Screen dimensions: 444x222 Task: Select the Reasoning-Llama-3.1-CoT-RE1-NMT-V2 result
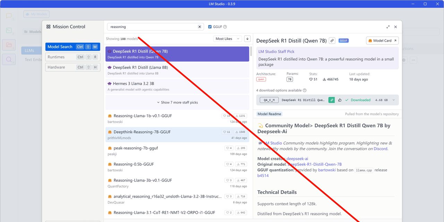pyautogui.click(x=177, y=213)
